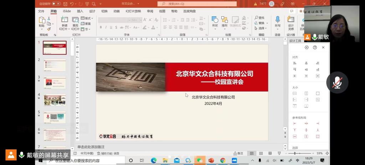Switch to the 设计 Design tab
The width and height of the screenshot is (365, 165).
[x=92, y=11]
